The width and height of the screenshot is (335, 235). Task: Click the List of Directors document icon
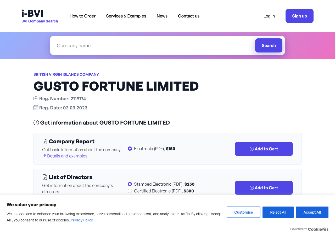(x=45, y=177)
